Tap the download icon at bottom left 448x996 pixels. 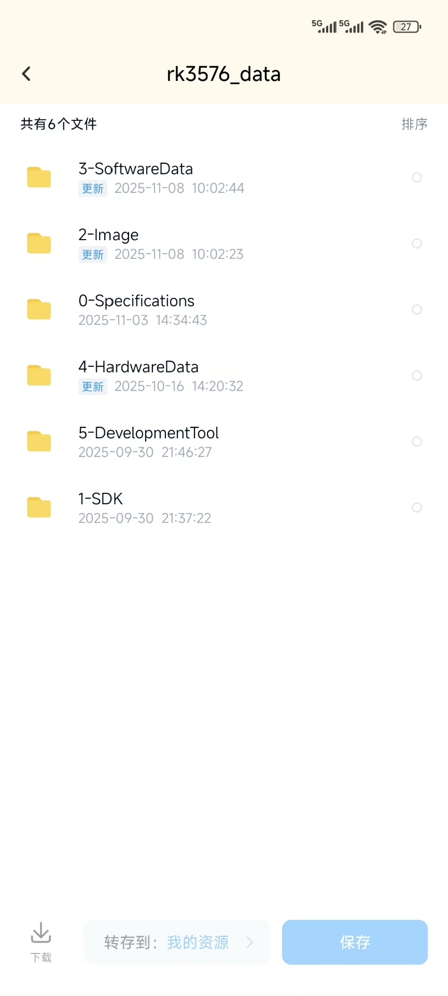(x=40, y=933)
